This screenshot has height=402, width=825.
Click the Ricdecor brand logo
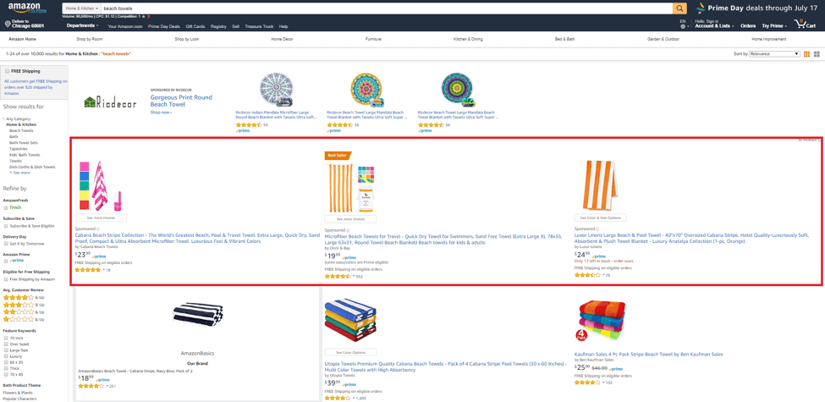point(111,102)
